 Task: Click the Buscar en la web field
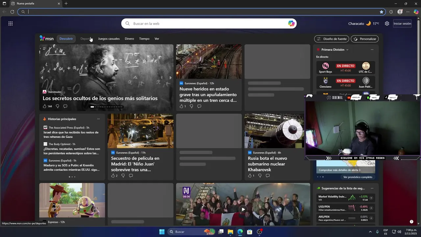(209, 23)
